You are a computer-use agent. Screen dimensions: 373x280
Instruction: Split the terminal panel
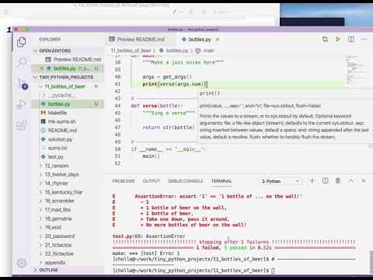pos(326,180)
